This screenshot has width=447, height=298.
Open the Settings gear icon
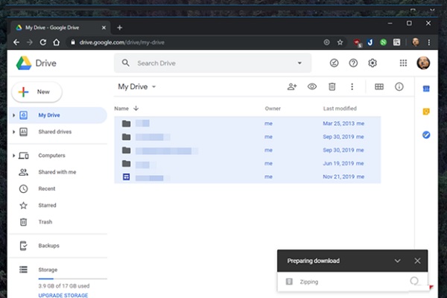372,63
